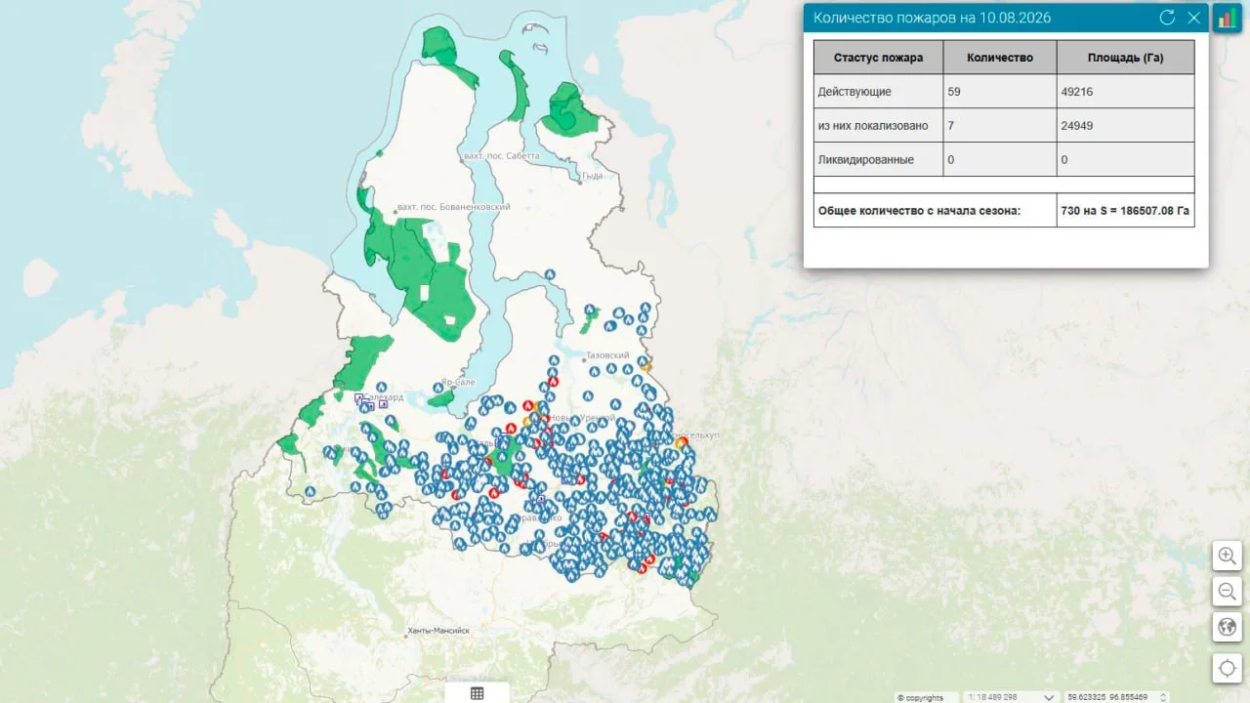Viewport: 1250px width, 703px height.
Task: Close the Количество пожаров panel
Action: pyautogui.click(x=1193, y=18)
